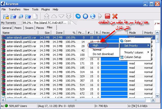Switch to the Swarm tab
Viewport: 162px width, 109px height.
click(x=29, y=28)
